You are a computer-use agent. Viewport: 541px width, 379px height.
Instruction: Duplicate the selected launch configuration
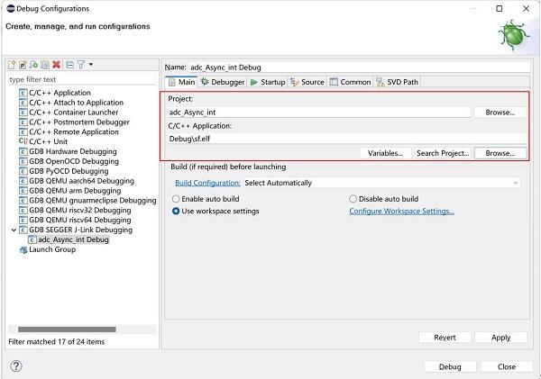(44, 65)
